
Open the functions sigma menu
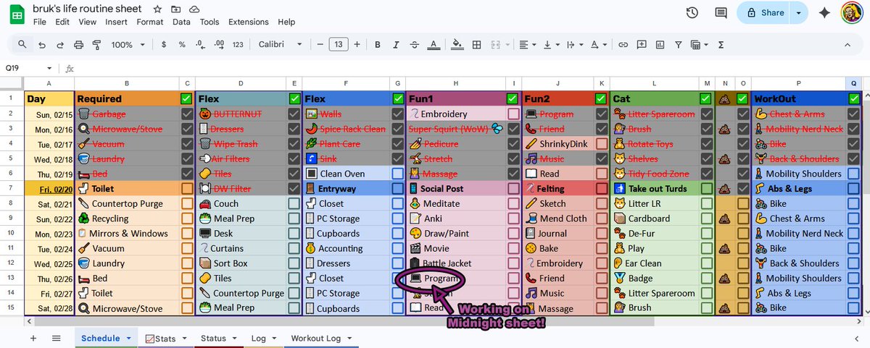(x=721, y=44)
